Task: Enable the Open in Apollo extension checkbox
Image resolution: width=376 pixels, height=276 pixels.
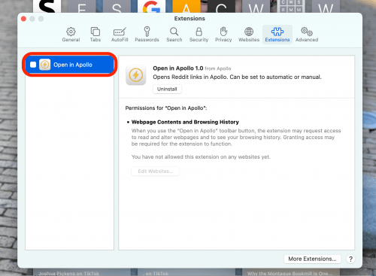Action: (33, 65)
